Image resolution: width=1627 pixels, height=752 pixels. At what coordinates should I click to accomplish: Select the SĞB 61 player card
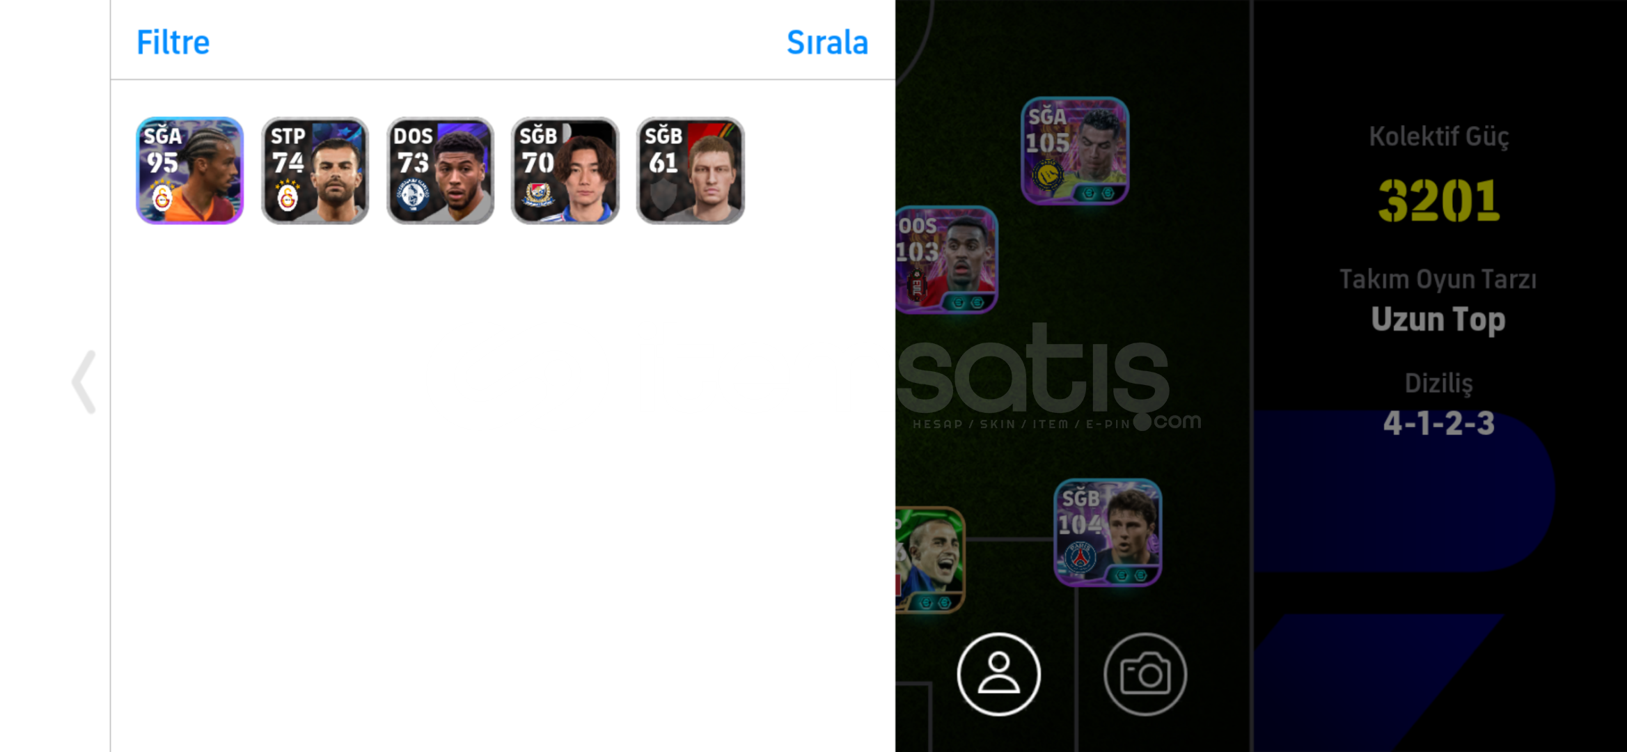690,171
